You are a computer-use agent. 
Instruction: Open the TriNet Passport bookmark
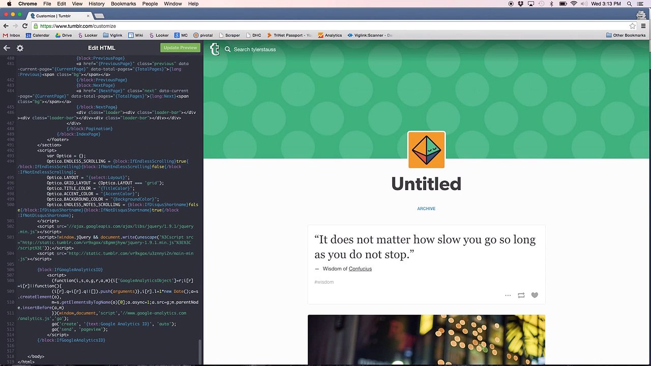click(x=289, y=35)
